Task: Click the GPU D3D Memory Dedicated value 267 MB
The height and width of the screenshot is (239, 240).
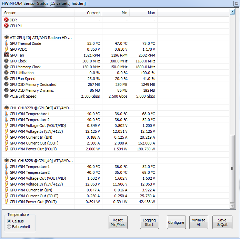Action: tap(94, 84)
